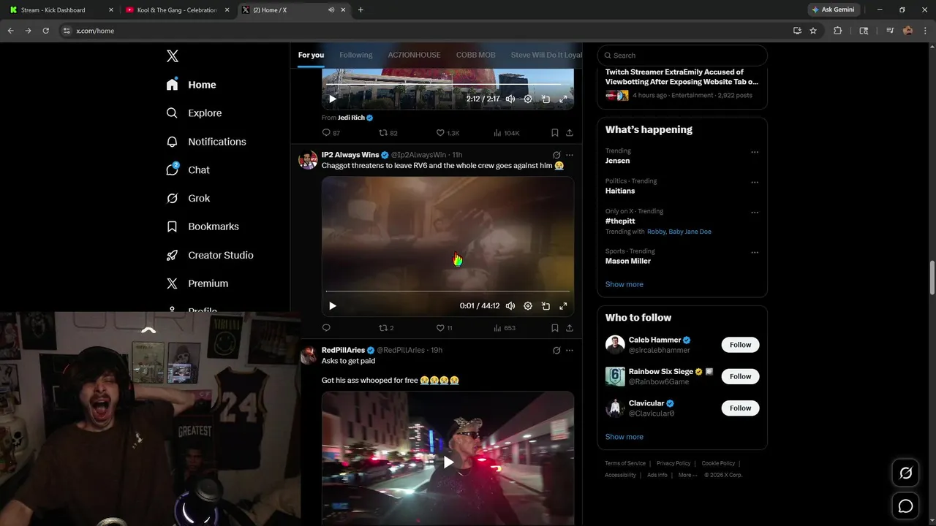Open Chat in the sidebar

pyautogui.click(x=188, y=169)
